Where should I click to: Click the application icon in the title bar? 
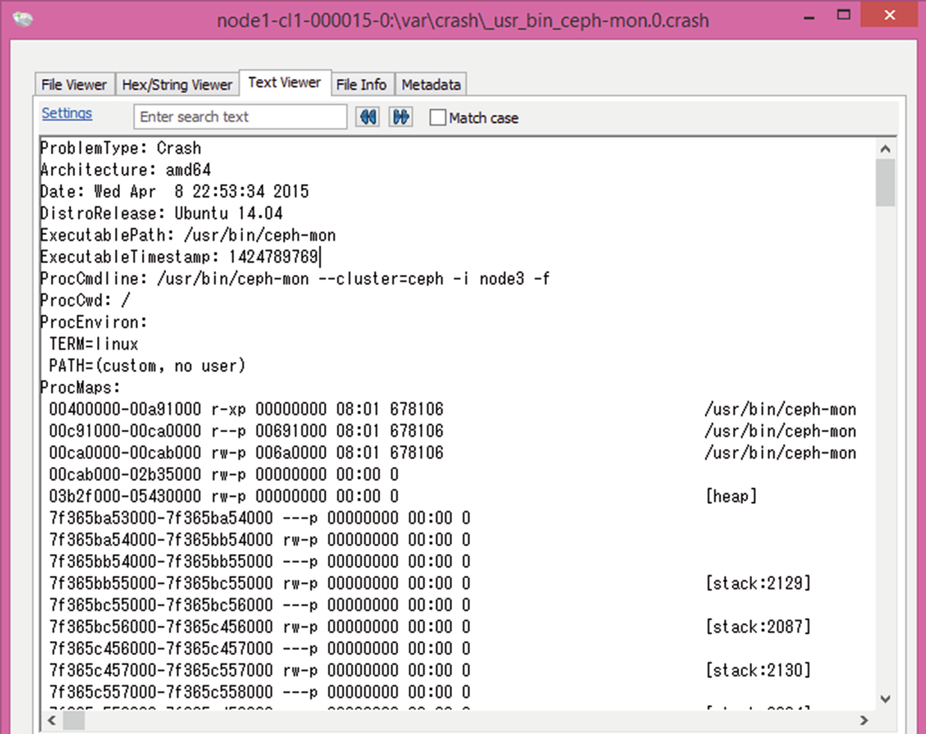pos(23,19)
